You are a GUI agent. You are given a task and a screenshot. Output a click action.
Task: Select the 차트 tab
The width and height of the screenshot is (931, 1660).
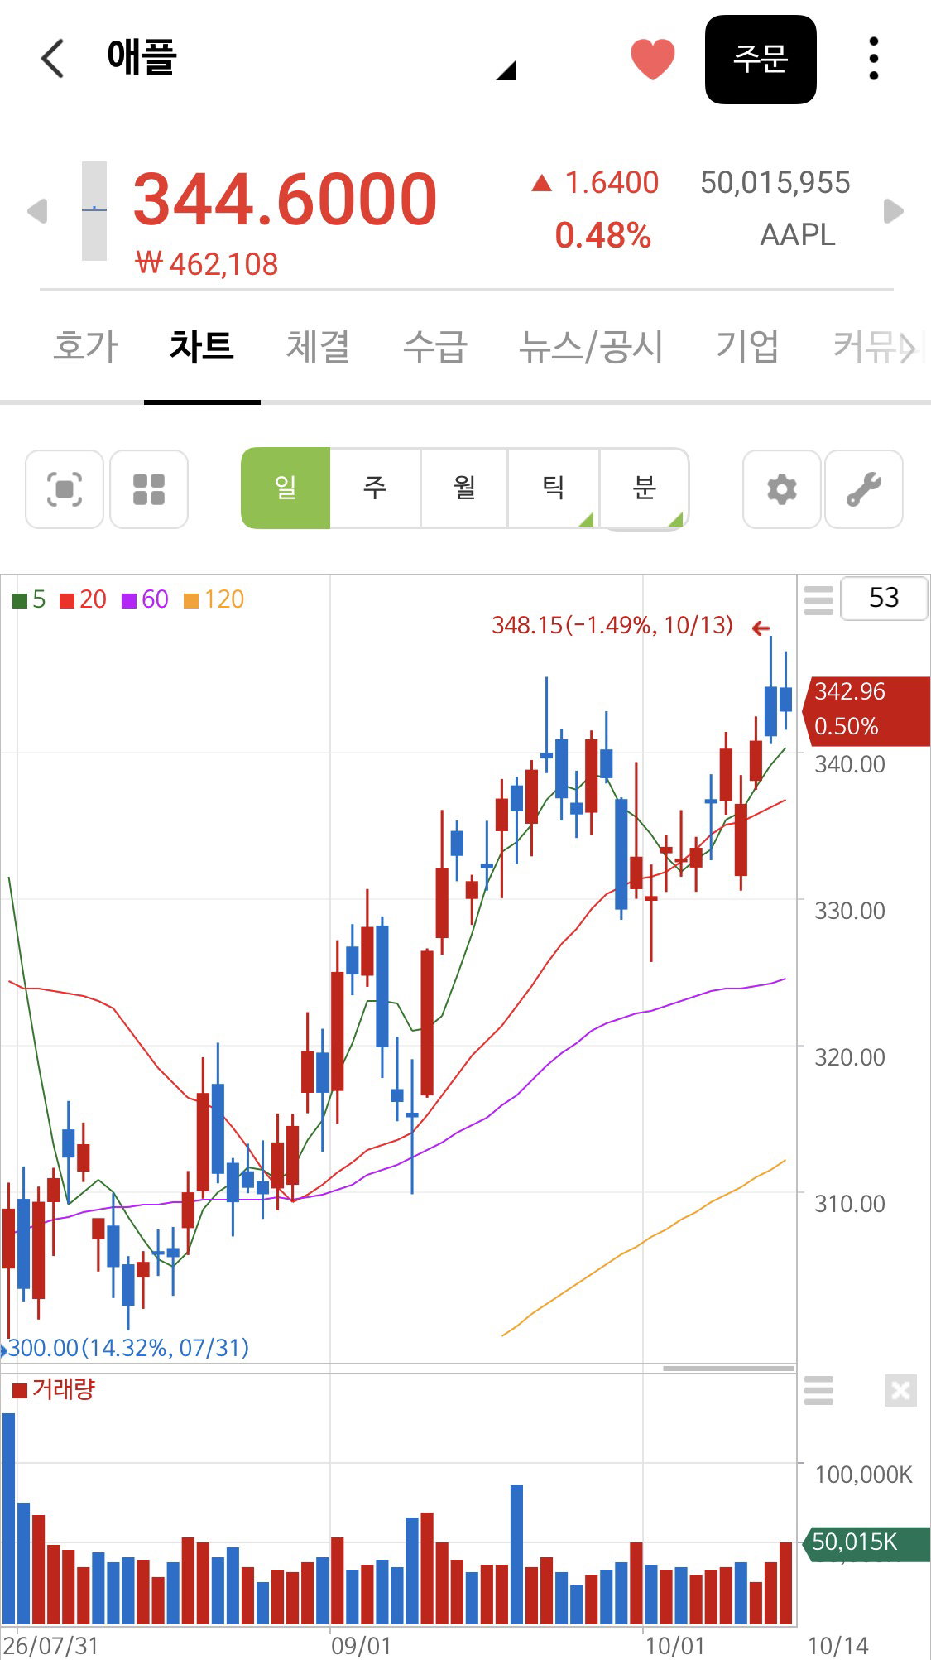[202, 346]
